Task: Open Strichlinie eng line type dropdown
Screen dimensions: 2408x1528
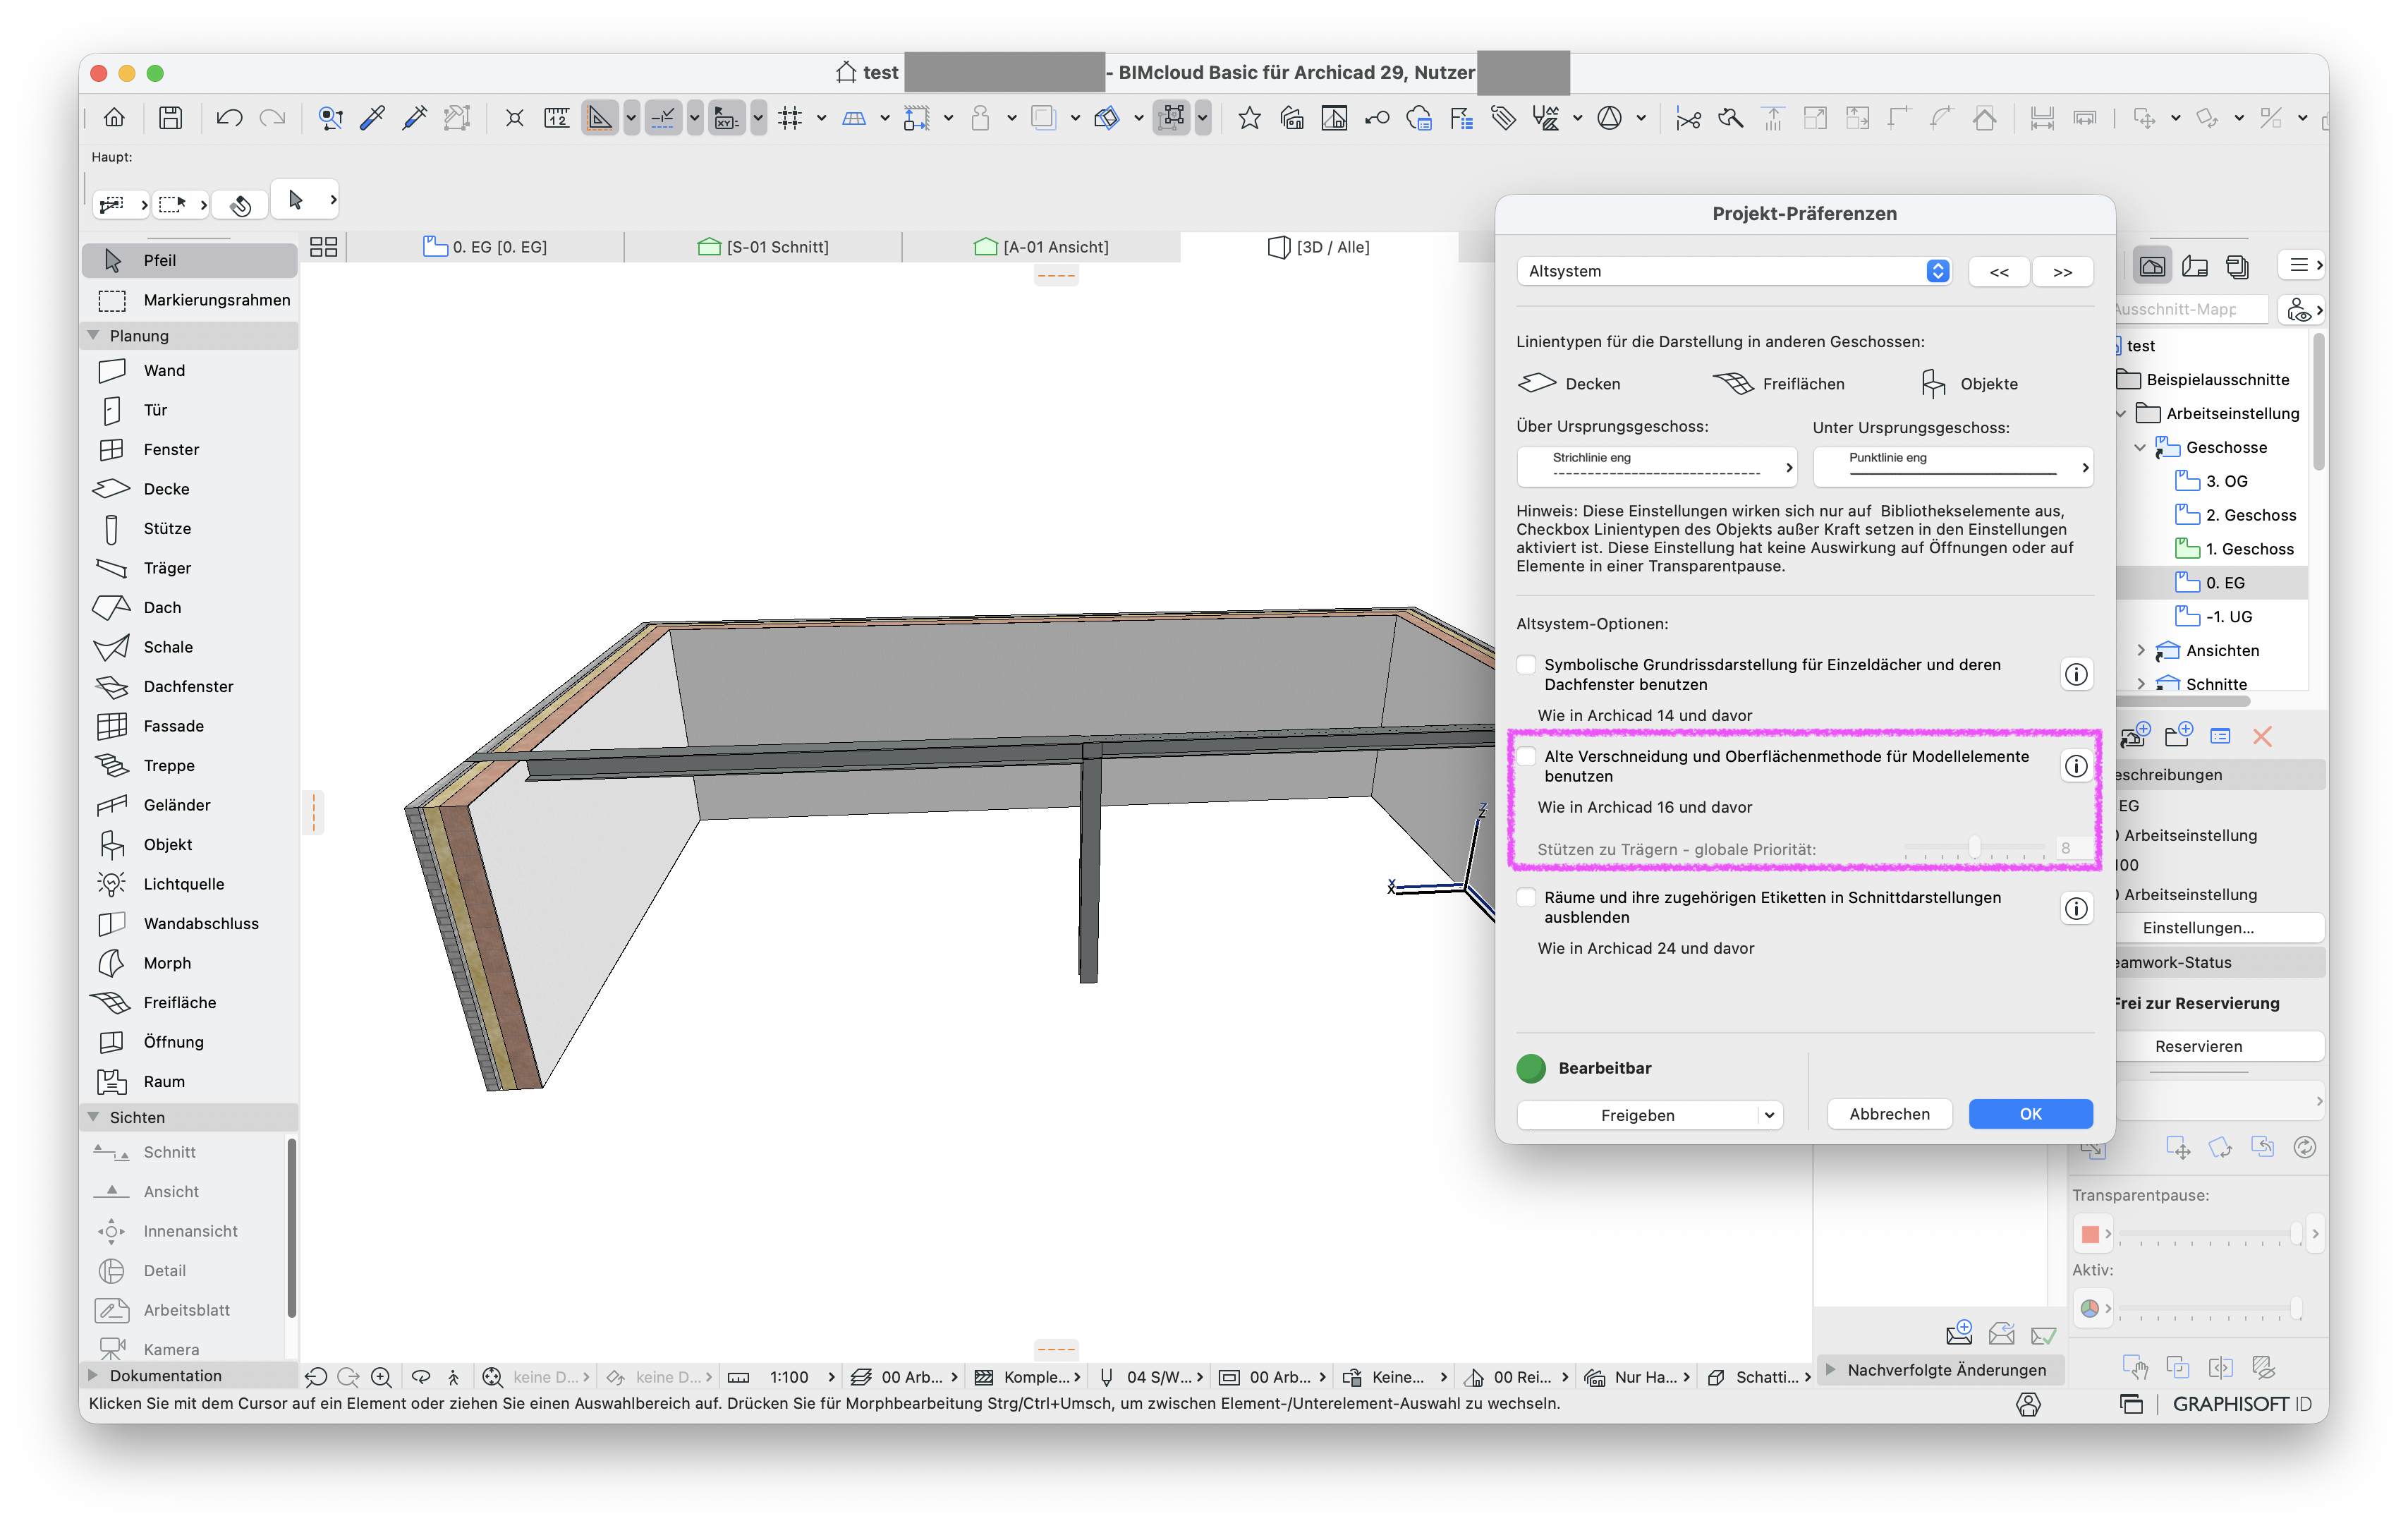Action: (x=1656, y=466)
